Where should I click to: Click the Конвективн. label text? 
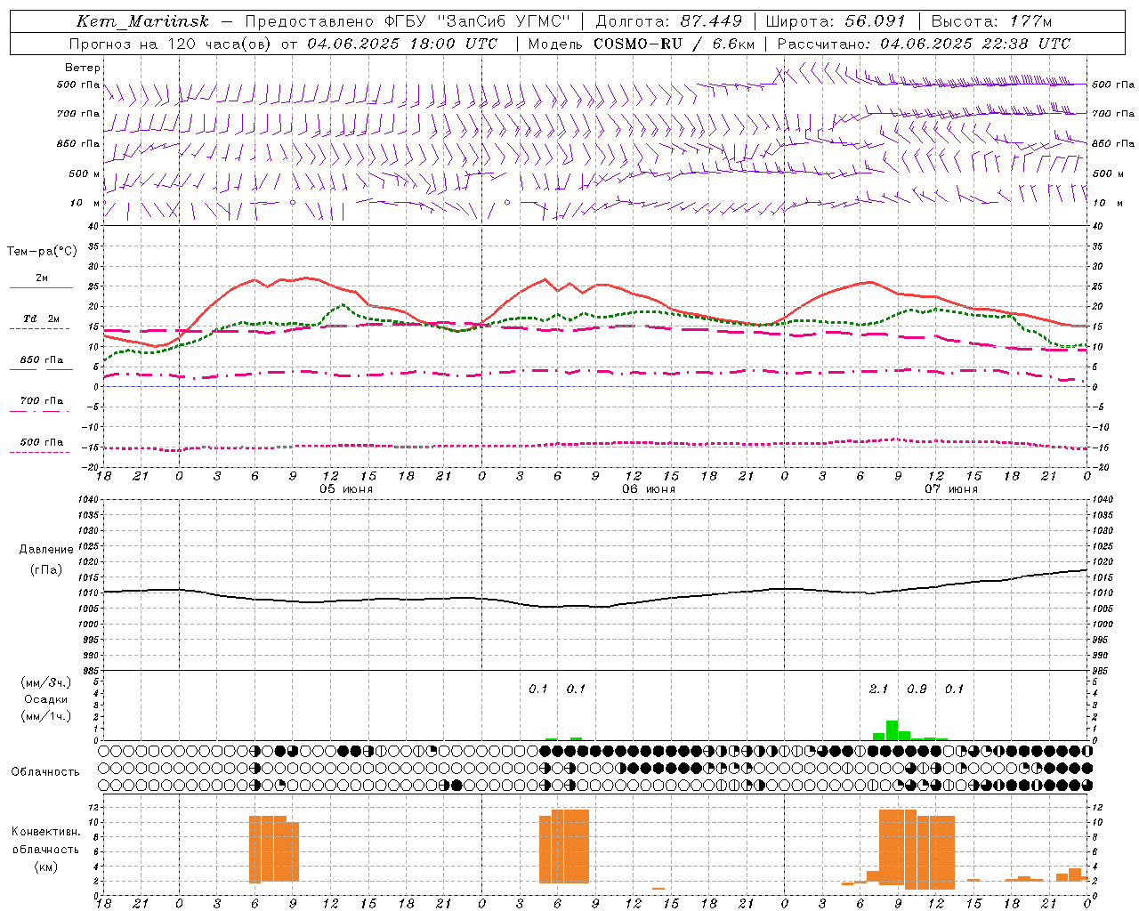pyautogui.click(x=45, y=832)
